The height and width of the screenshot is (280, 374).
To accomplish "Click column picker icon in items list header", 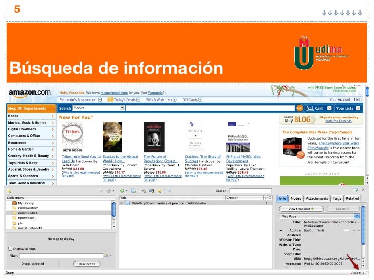I will tap(270, 198).
